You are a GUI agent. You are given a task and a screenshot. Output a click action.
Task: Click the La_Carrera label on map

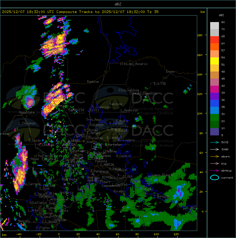coord(32,184)
